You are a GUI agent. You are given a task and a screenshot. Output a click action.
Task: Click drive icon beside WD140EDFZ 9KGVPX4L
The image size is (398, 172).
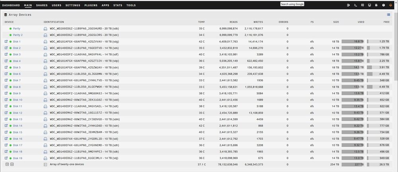45,55
